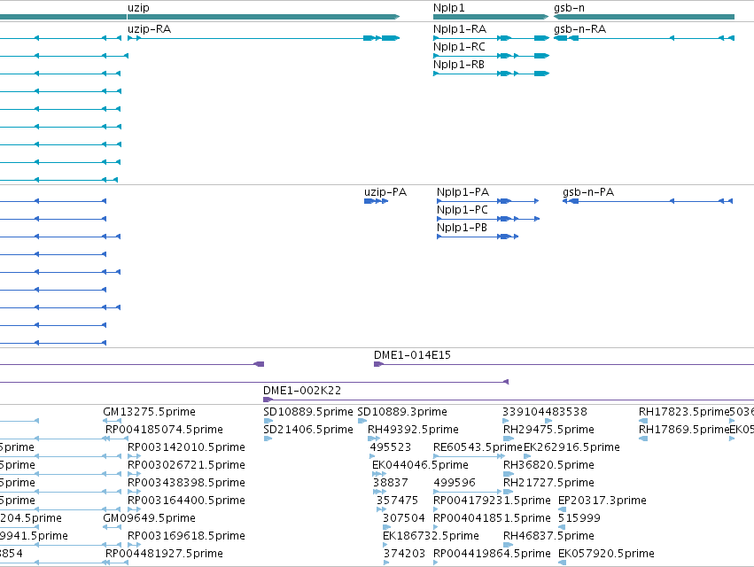This screenshot has width=754, height=567.
Task: Click the gsb-n-RA transcript label
Action: tap(580, 29)
